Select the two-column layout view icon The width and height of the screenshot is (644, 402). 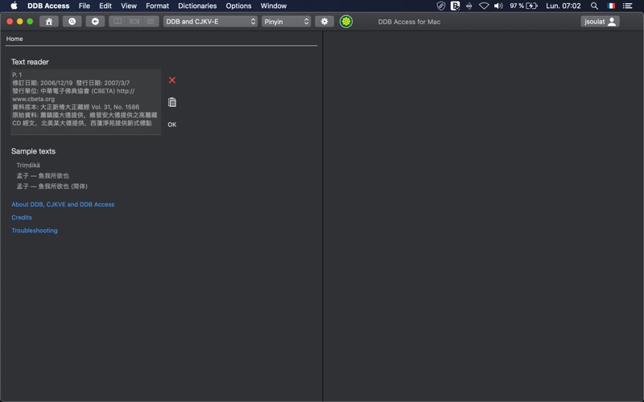[134, 22]
